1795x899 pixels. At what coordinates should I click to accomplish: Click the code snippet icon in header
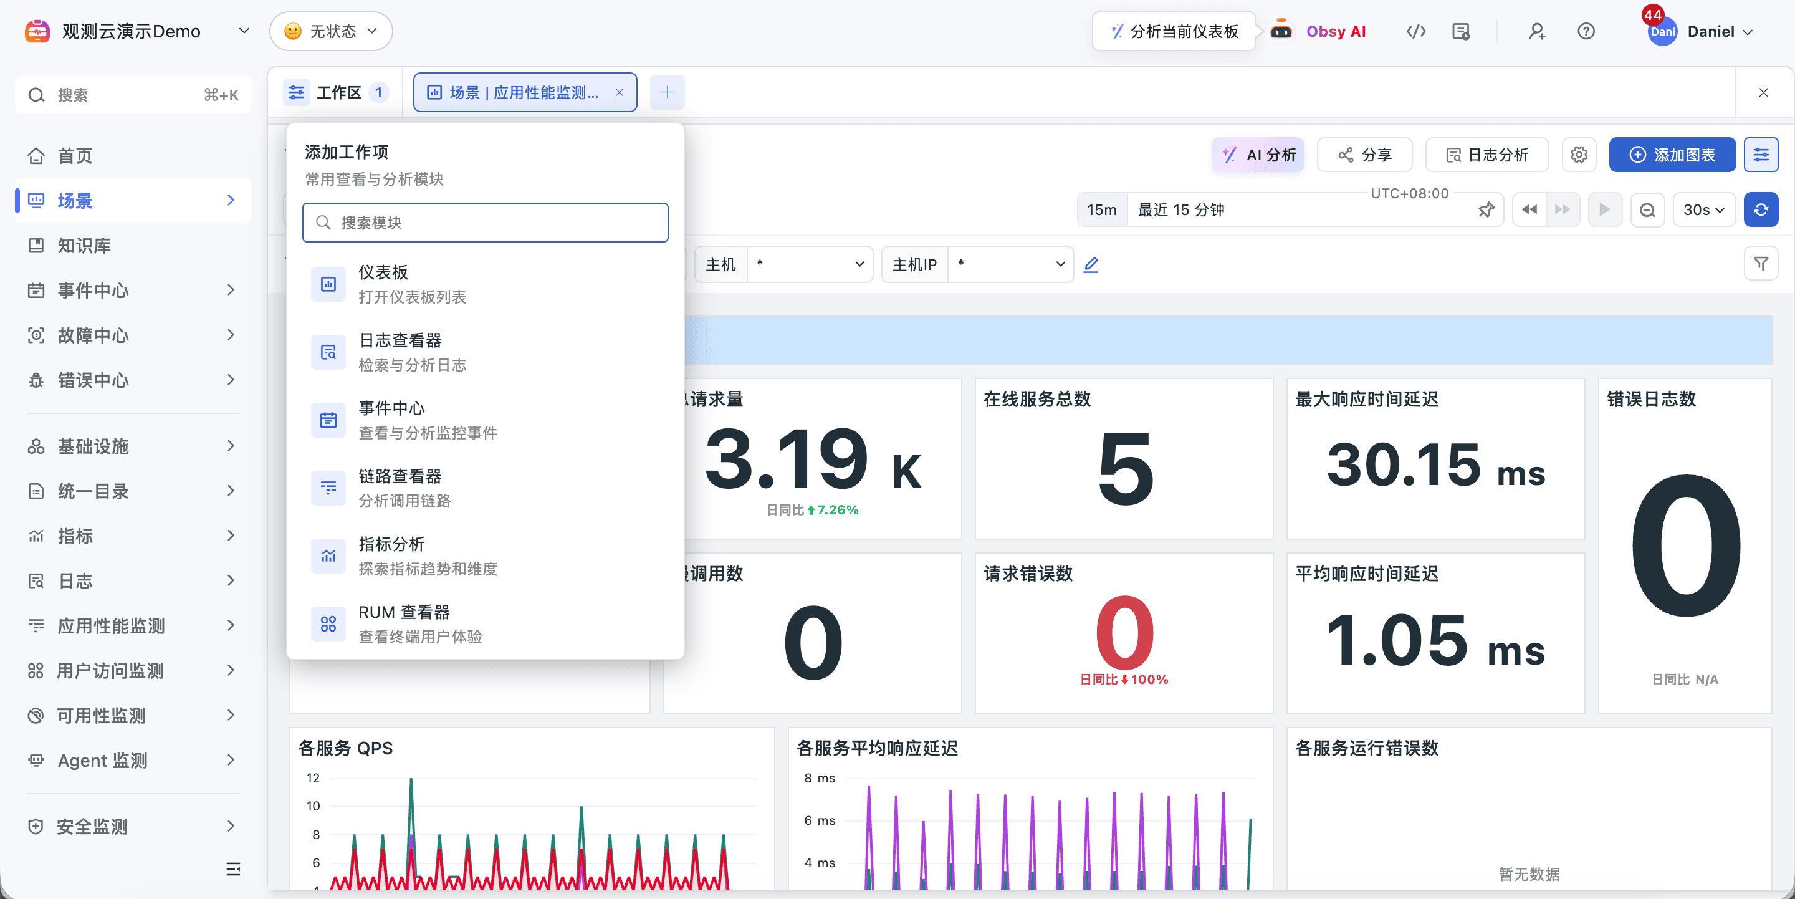[x=1416, y=31]
